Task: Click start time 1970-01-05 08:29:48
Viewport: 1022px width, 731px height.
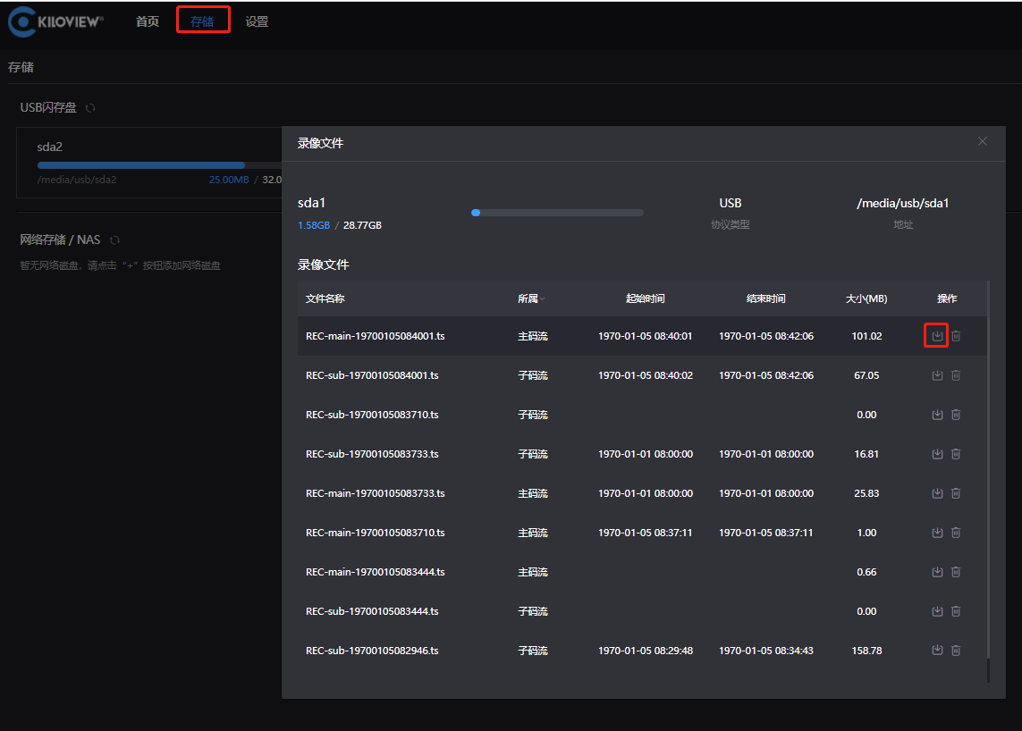Action: coord(646,651)
